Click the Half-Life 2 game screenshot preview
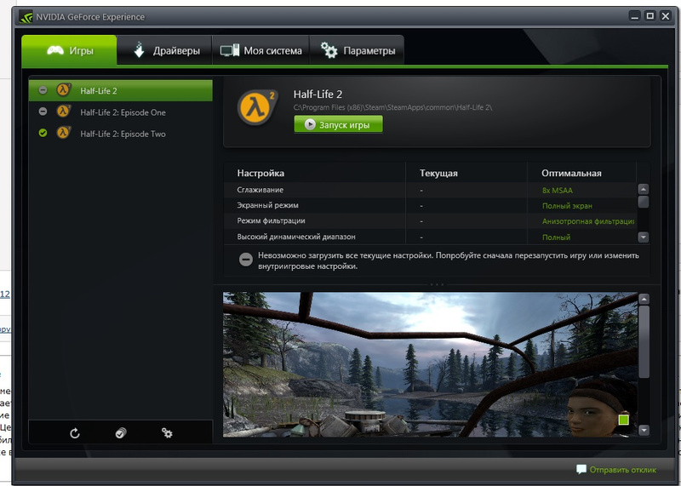 (430, 364)
